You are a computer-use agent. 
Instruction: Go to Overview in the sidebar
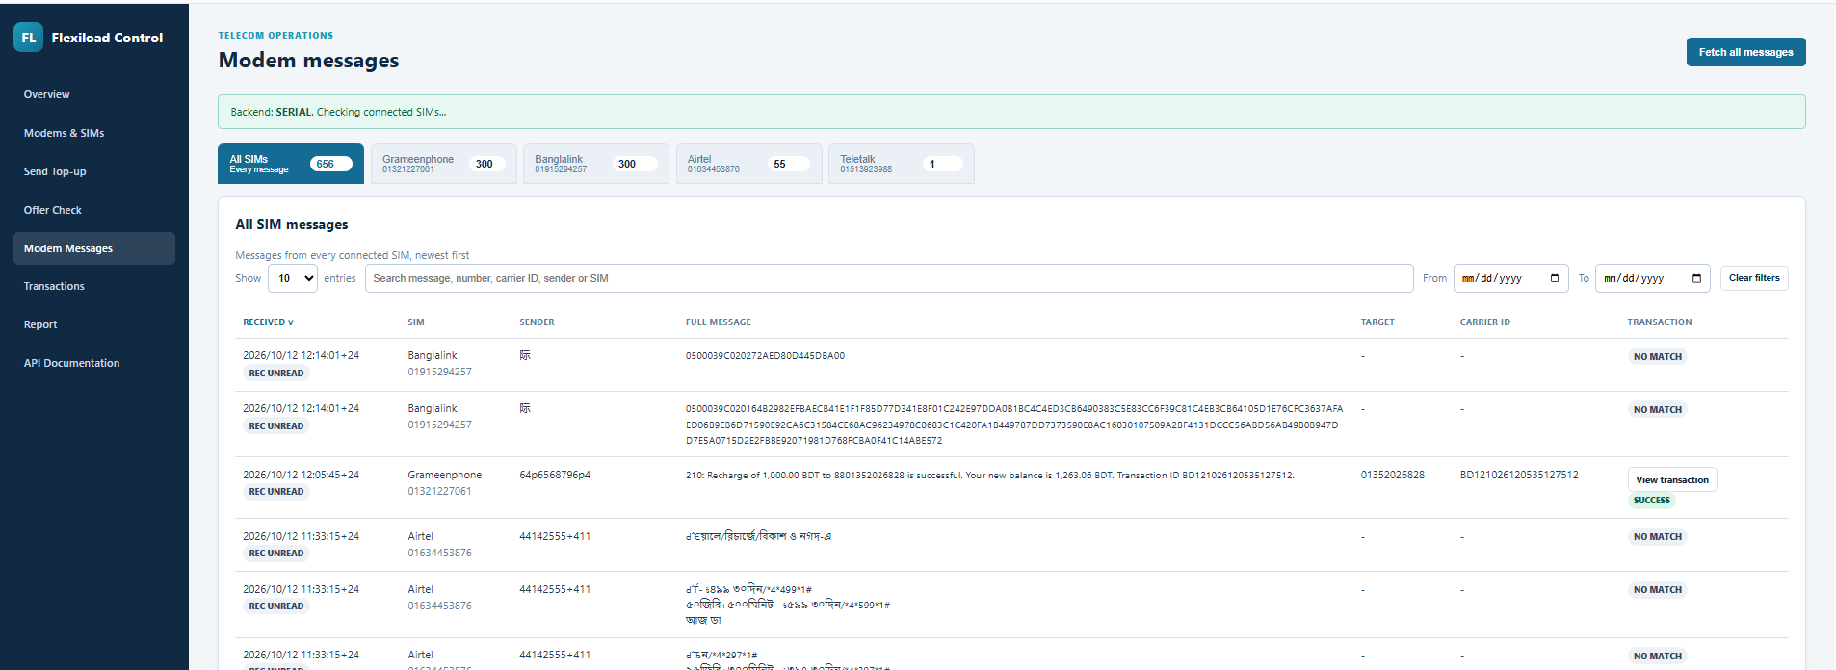click(x=94, y=94)
